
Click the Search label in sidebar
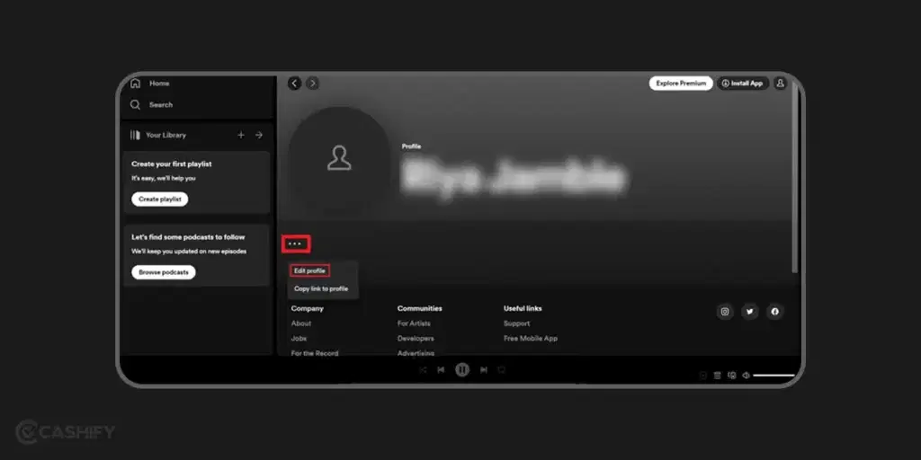(x=161, y=105)
